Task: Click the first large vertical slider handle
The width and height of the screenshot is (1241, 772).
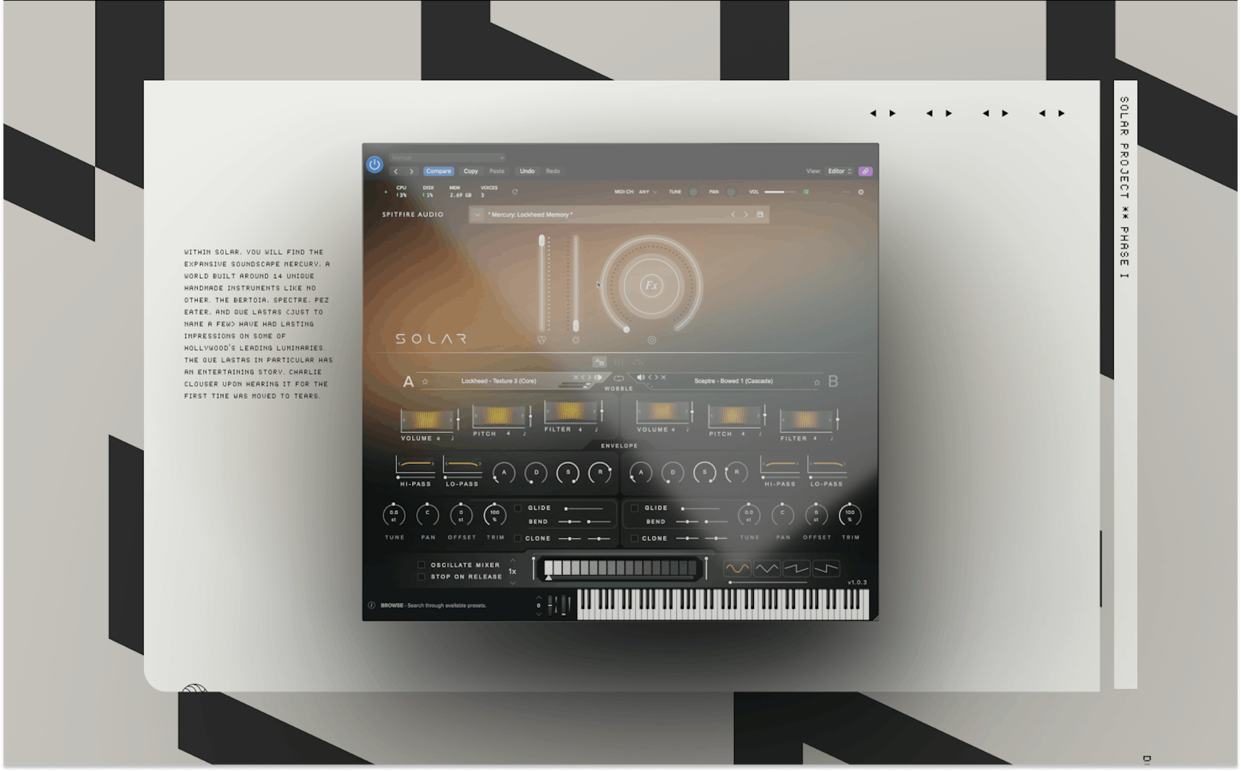Action: tap(542, 240)
